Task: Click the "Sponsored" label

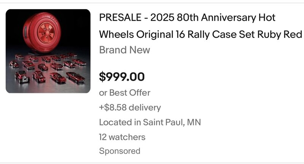Action: click(119, 151)
